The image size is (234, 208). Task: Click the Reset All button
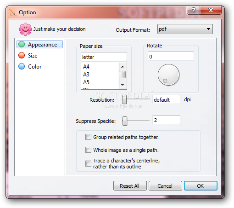click(x=130, y=186)
